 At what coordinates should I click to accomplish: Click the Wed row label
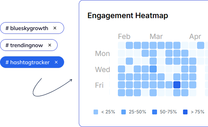tap(102, 69)
